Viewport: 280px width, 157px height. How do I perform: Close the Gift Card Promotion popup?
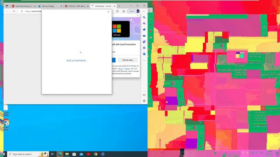coord(137,16)
